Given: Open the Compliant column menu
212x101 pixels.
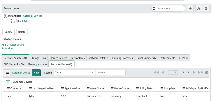Looking at the screenshot, I should pos(162,88).
